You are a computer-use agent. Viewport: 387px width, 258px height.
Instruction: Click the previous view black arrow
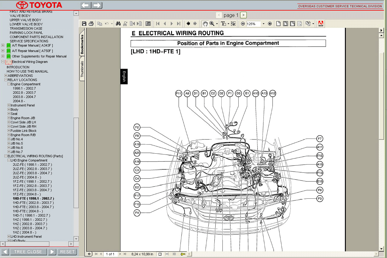click(188, 24)
